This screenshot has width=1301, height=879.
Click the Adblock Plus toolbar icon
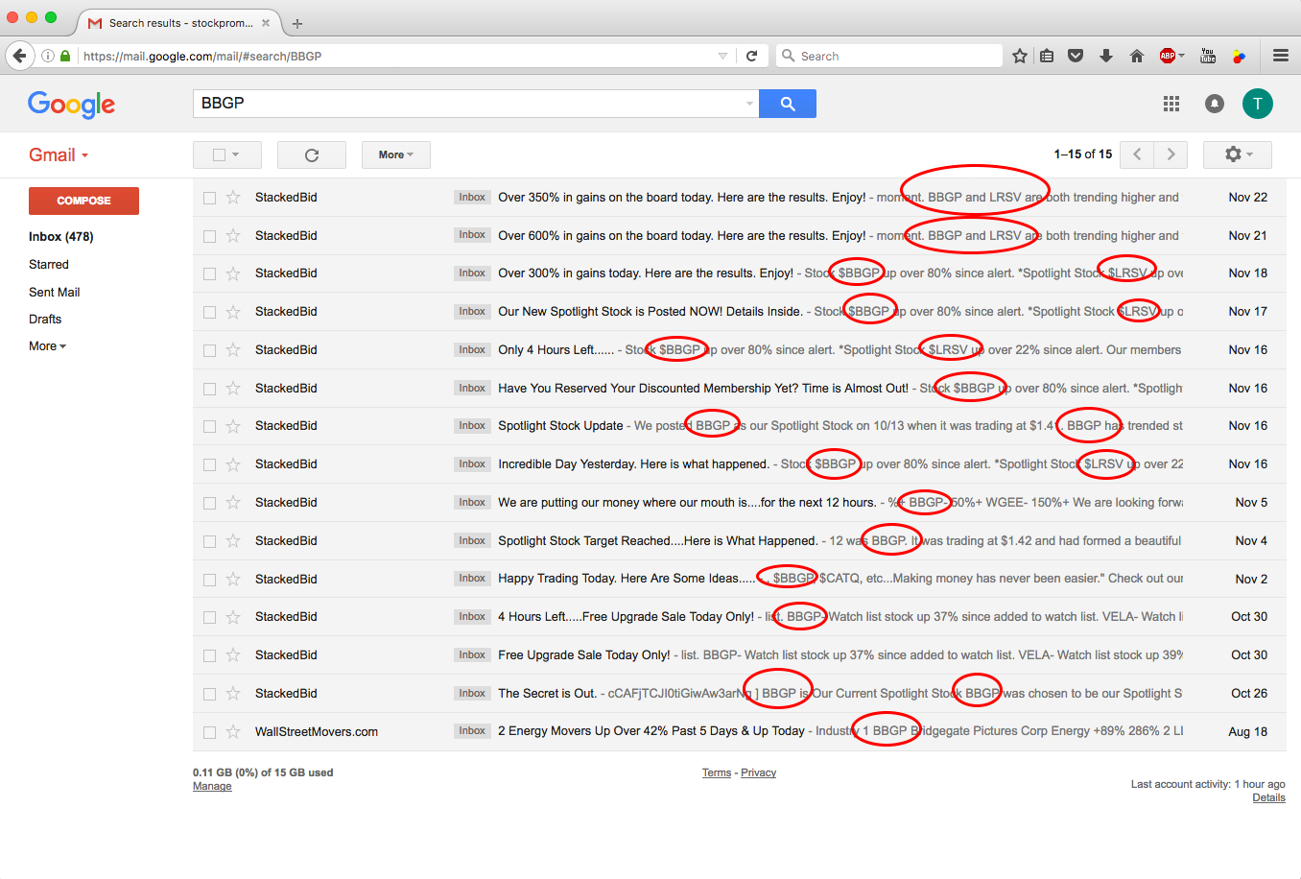[1168, 56]
